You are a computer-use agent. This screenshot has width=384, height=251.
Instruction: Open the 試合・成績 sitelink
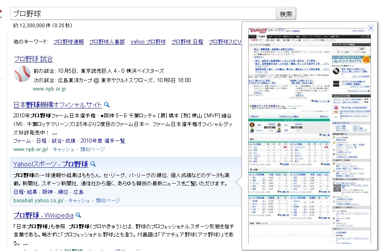click(x=64, y=141)
